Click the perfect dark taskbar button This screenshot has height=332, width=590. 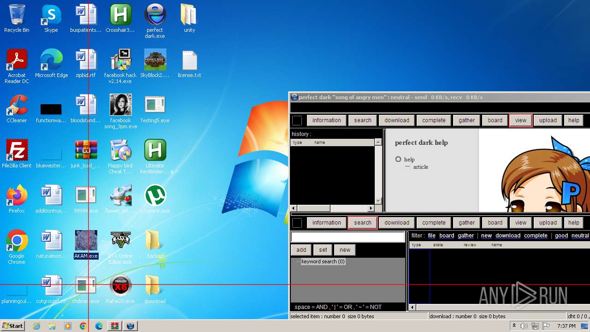[x=130, y=326]
